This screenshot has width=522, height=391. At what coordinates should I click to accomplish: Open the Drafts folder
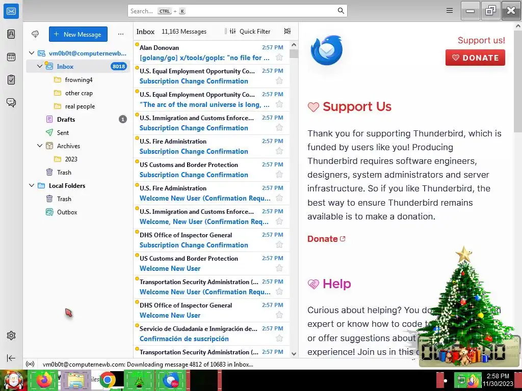pos(79,119)
